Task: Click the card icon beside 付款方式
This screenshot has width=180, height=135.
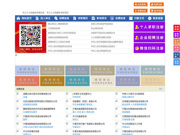Action: (131, 18)
